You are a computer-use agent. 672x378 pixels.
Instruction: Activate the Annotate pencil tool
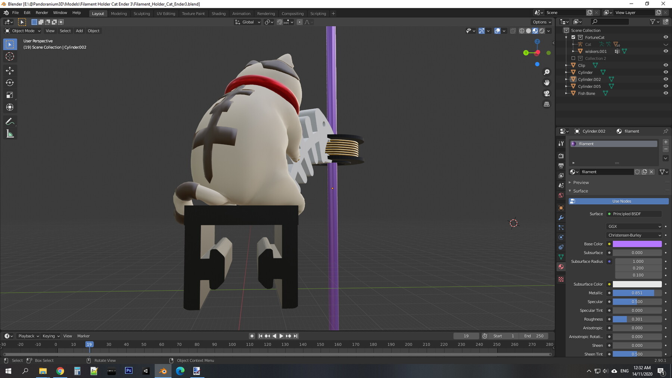point(10,122)
